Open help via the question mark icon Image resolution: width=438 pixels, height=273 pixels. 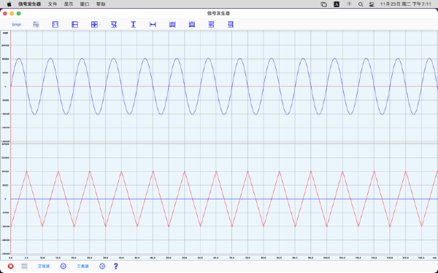coord(116,266)
